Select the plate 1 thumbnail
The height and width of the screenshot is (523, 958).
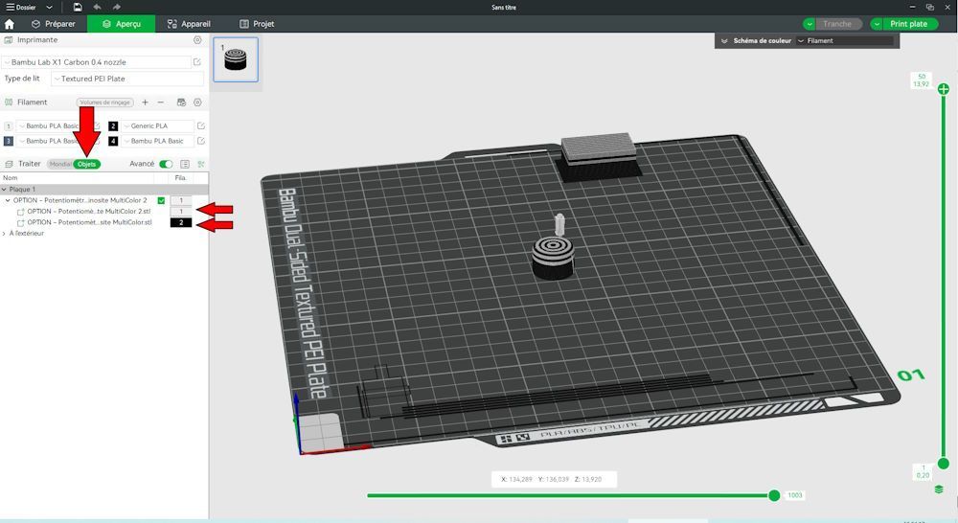pyautogui.click(x=236, y=60)
